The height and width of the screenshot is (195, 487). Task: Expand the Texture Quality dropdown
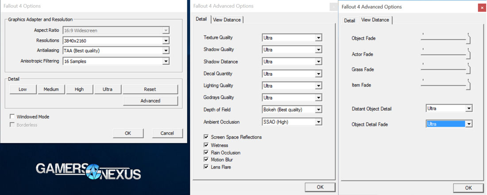[292, 38]
